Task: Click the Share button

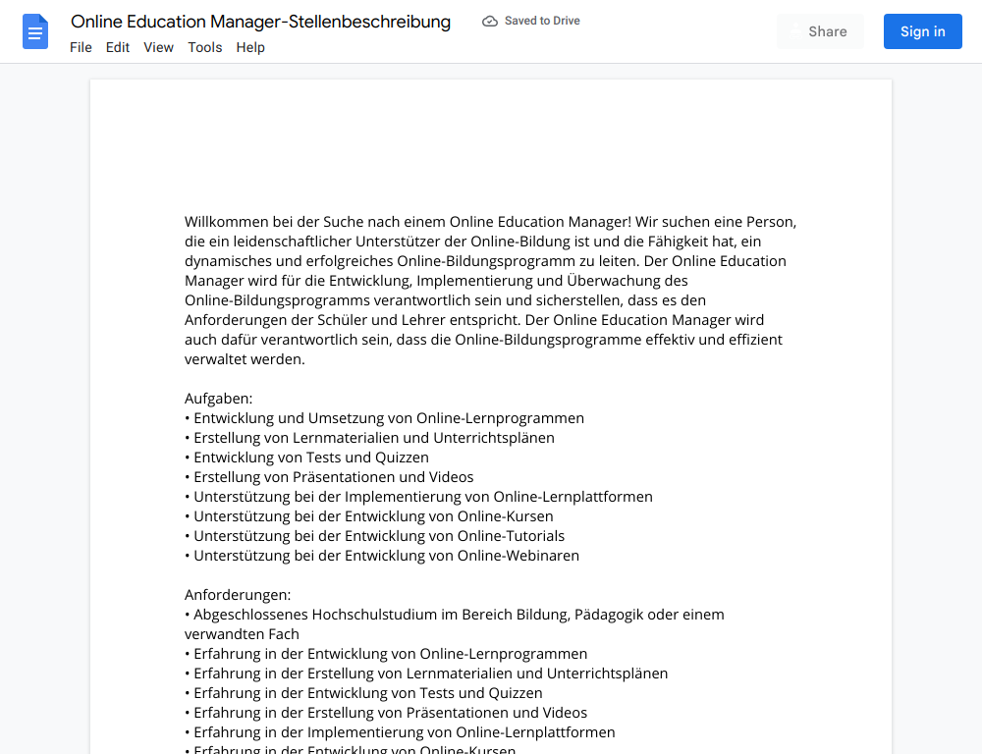Action: coord(820,31)
